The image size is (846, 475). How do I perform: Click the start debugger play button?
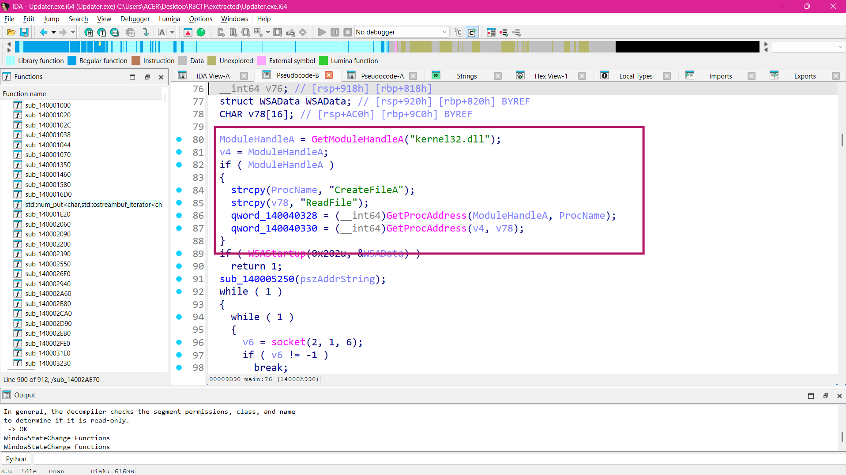[322, 32]
